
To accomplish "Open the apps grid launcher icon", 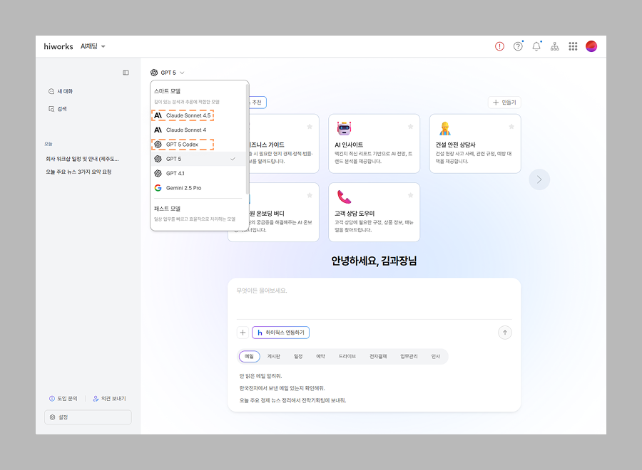I will (x=573, y=46).
